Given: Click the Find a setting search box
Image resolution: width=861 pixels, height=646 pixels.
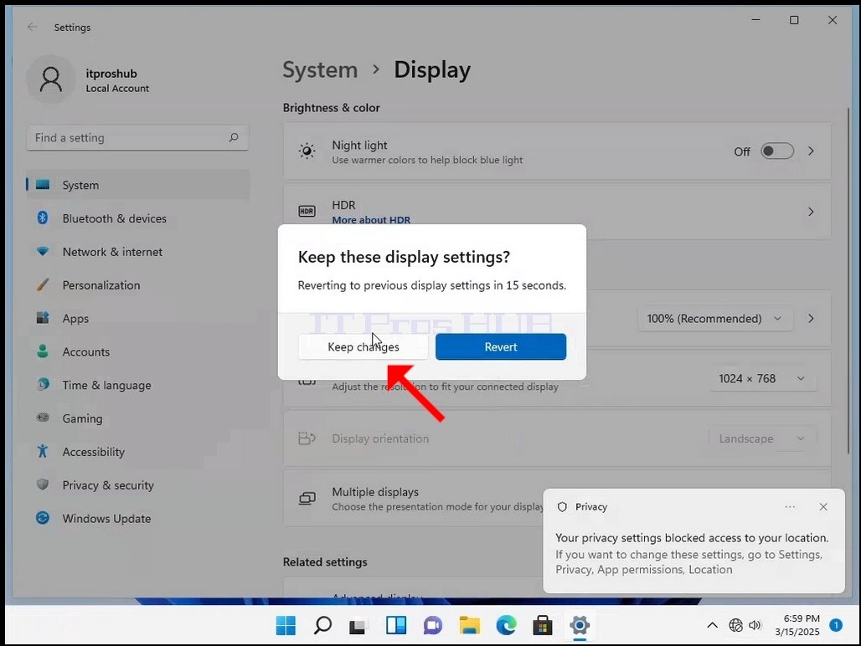Looking at the screenshot, I should pos(137,137).
